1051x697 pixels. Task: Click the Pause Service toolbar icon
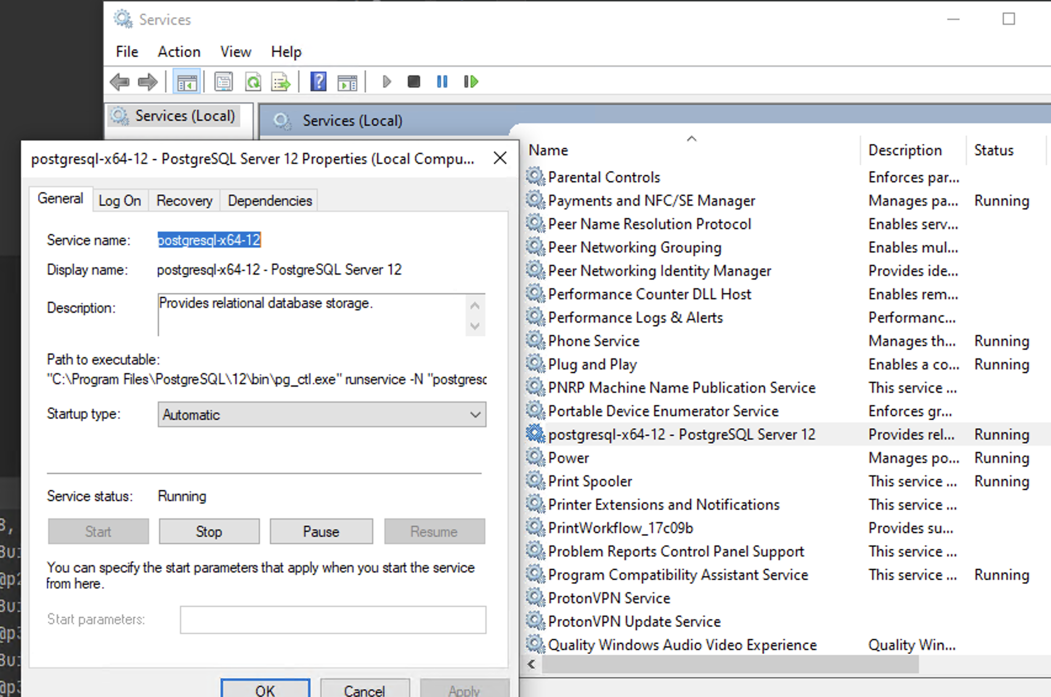[x=442, y=81]
